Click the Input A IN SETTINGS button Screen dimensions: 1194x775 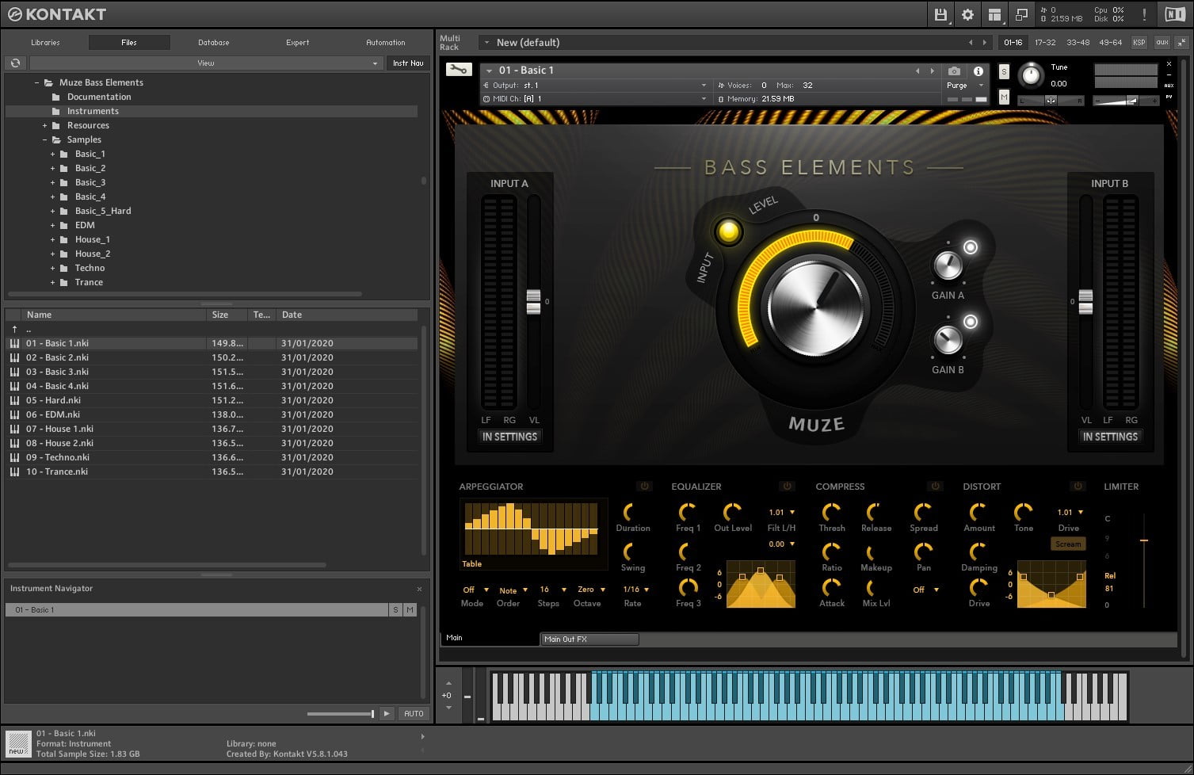point(509,437)
